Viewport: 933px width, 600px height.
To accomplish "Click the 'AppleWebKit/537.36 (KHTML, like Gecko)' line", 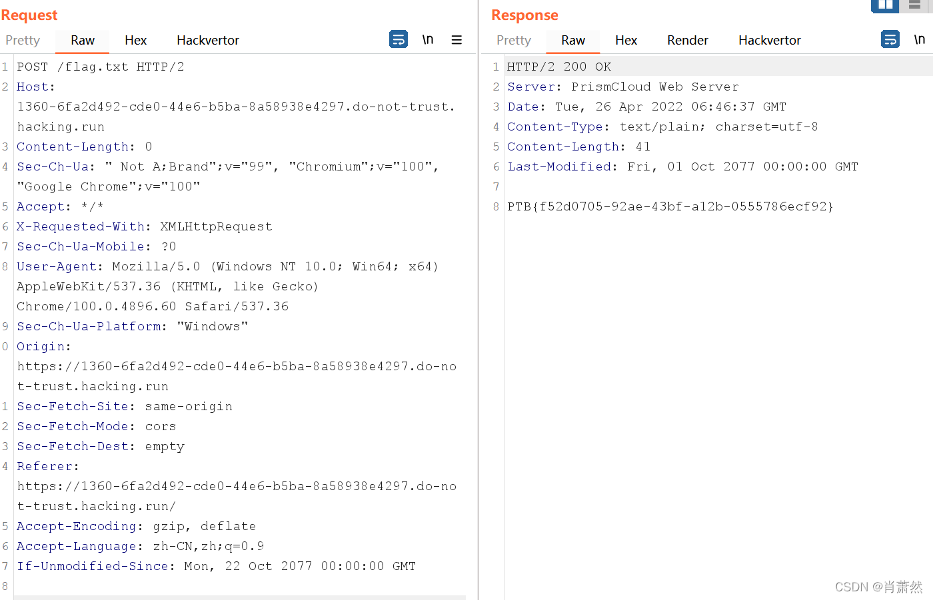I will click(168, 286).
